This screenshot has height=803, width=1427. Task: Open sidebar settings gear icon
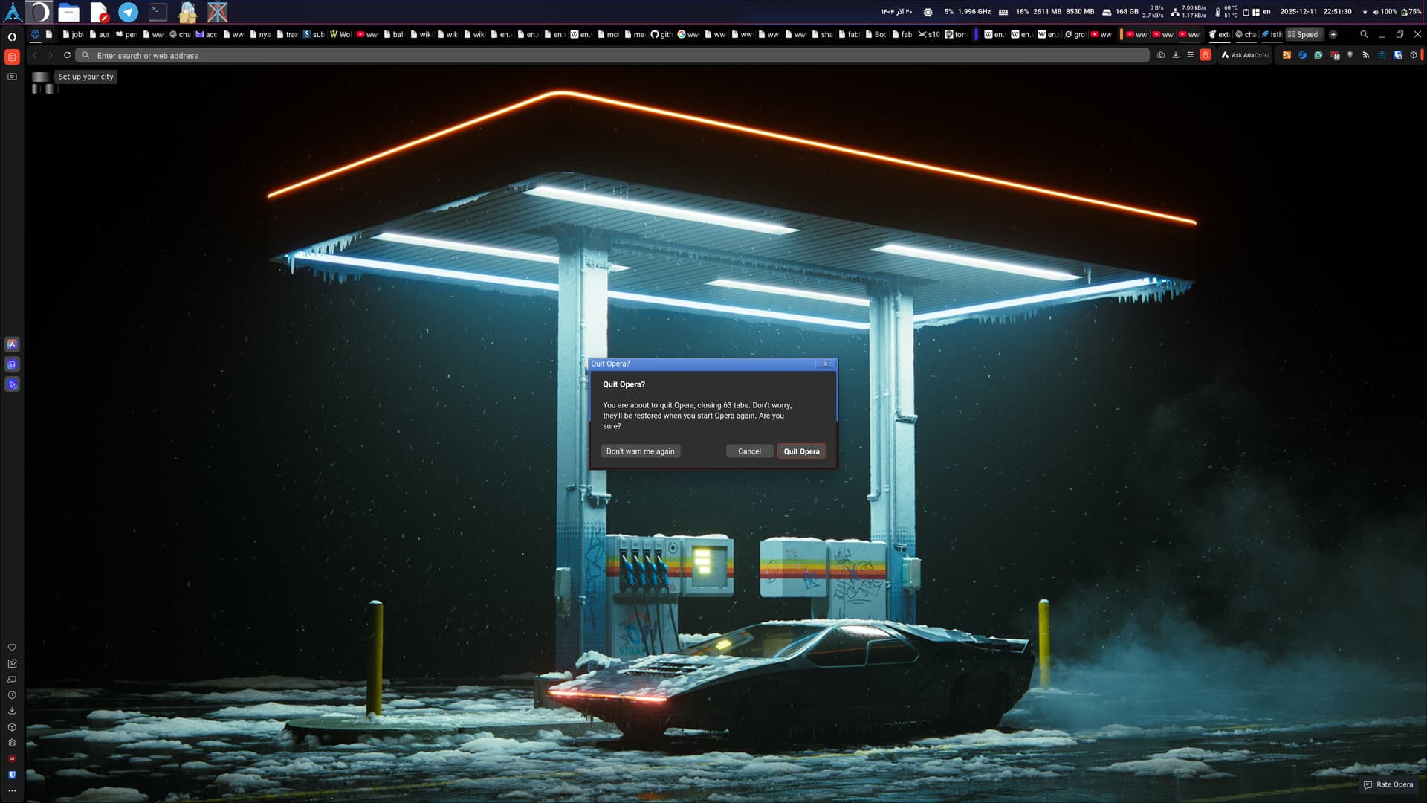pyautogui.click(x=12, y=743)
